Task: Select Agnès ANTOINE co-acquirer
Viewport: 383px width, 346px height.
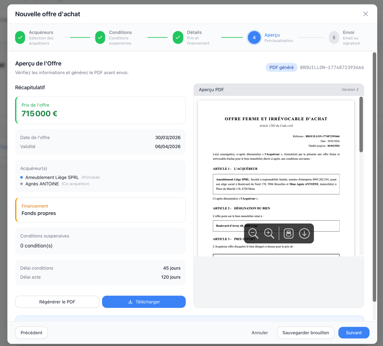Action: pyautogui.click(x=42, y=184)
